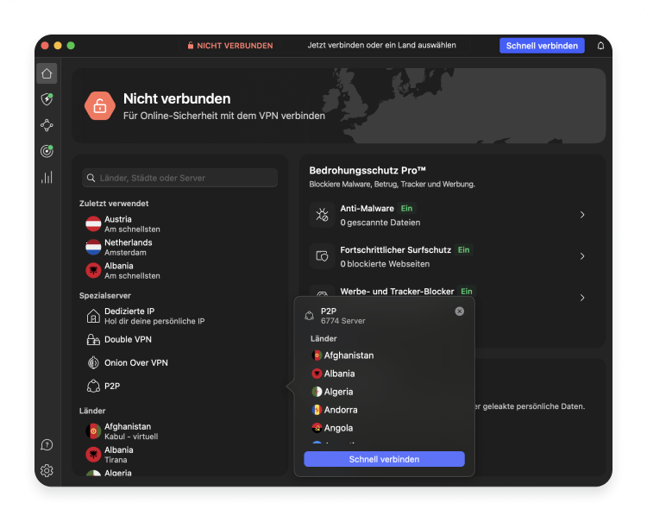Expand the Anti-Malware chevron
The image size is (647, 522).
582,215
